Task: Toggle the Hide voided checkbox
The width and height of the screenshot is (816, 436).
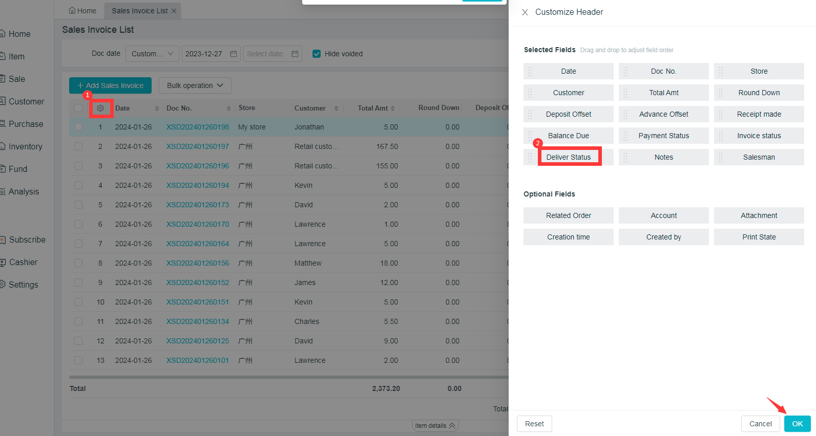Action: pyautogui.click(x=317, y=54)
